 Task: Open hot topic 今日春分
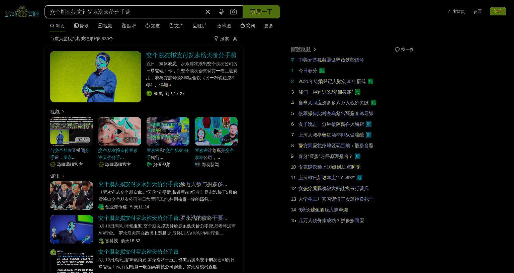click(308, 71)
